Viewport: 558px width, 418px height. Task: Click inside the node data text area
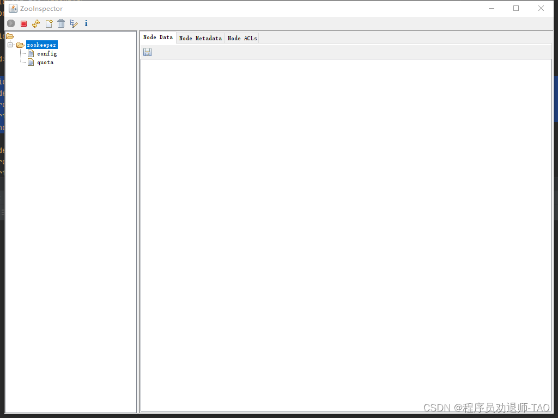[x=346, y=235]
